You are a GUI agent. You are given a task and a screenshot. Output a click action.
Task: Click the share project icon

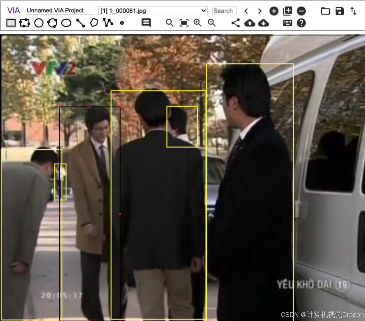pos(236,23)
